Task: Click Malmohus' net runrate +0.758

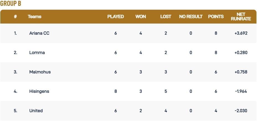Action: point(241,72)
